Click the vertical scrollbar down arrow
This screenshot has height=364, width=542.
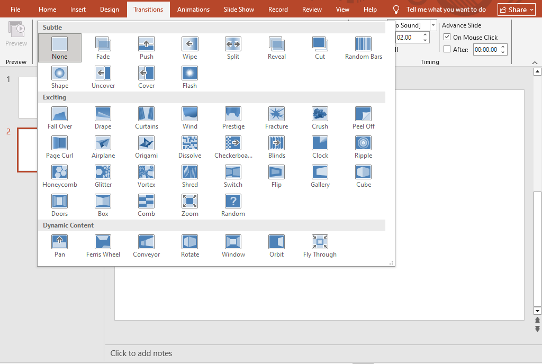(x=537, y=311)
